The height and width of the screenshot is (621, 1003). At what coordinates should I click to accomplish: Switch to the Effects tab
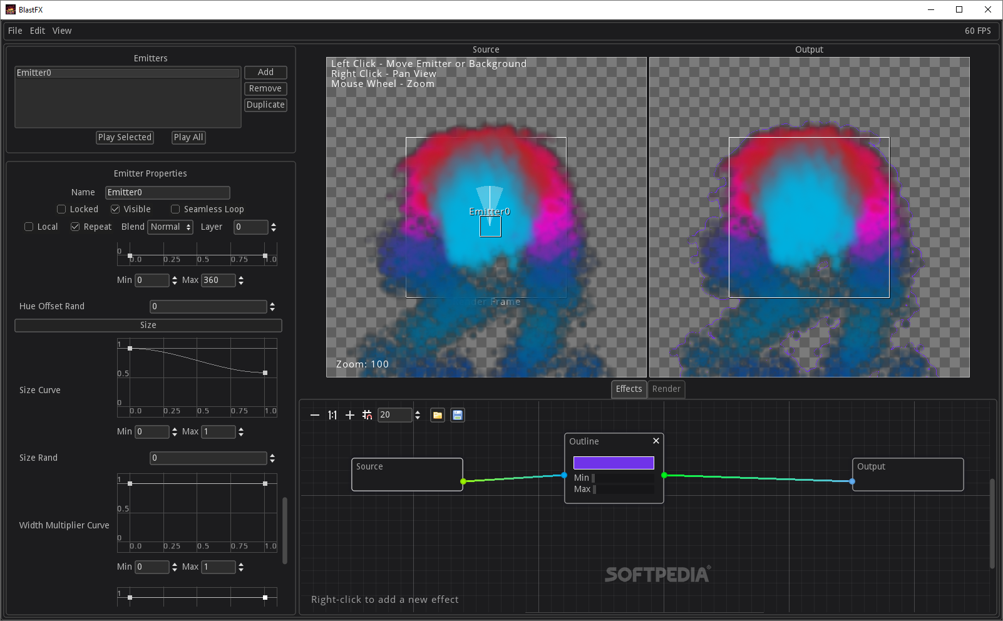pyautogui.click(x=629, y=389)
